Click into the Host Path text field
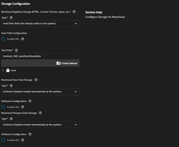 click(x=40, y=56)
